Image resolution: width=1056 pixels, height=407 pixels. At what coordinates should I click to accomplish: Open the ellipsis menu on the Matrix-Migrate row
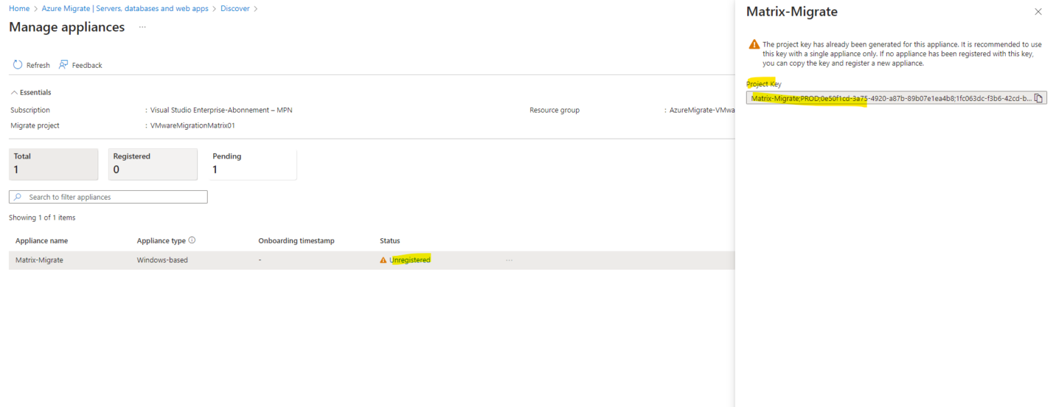point(509,259)
